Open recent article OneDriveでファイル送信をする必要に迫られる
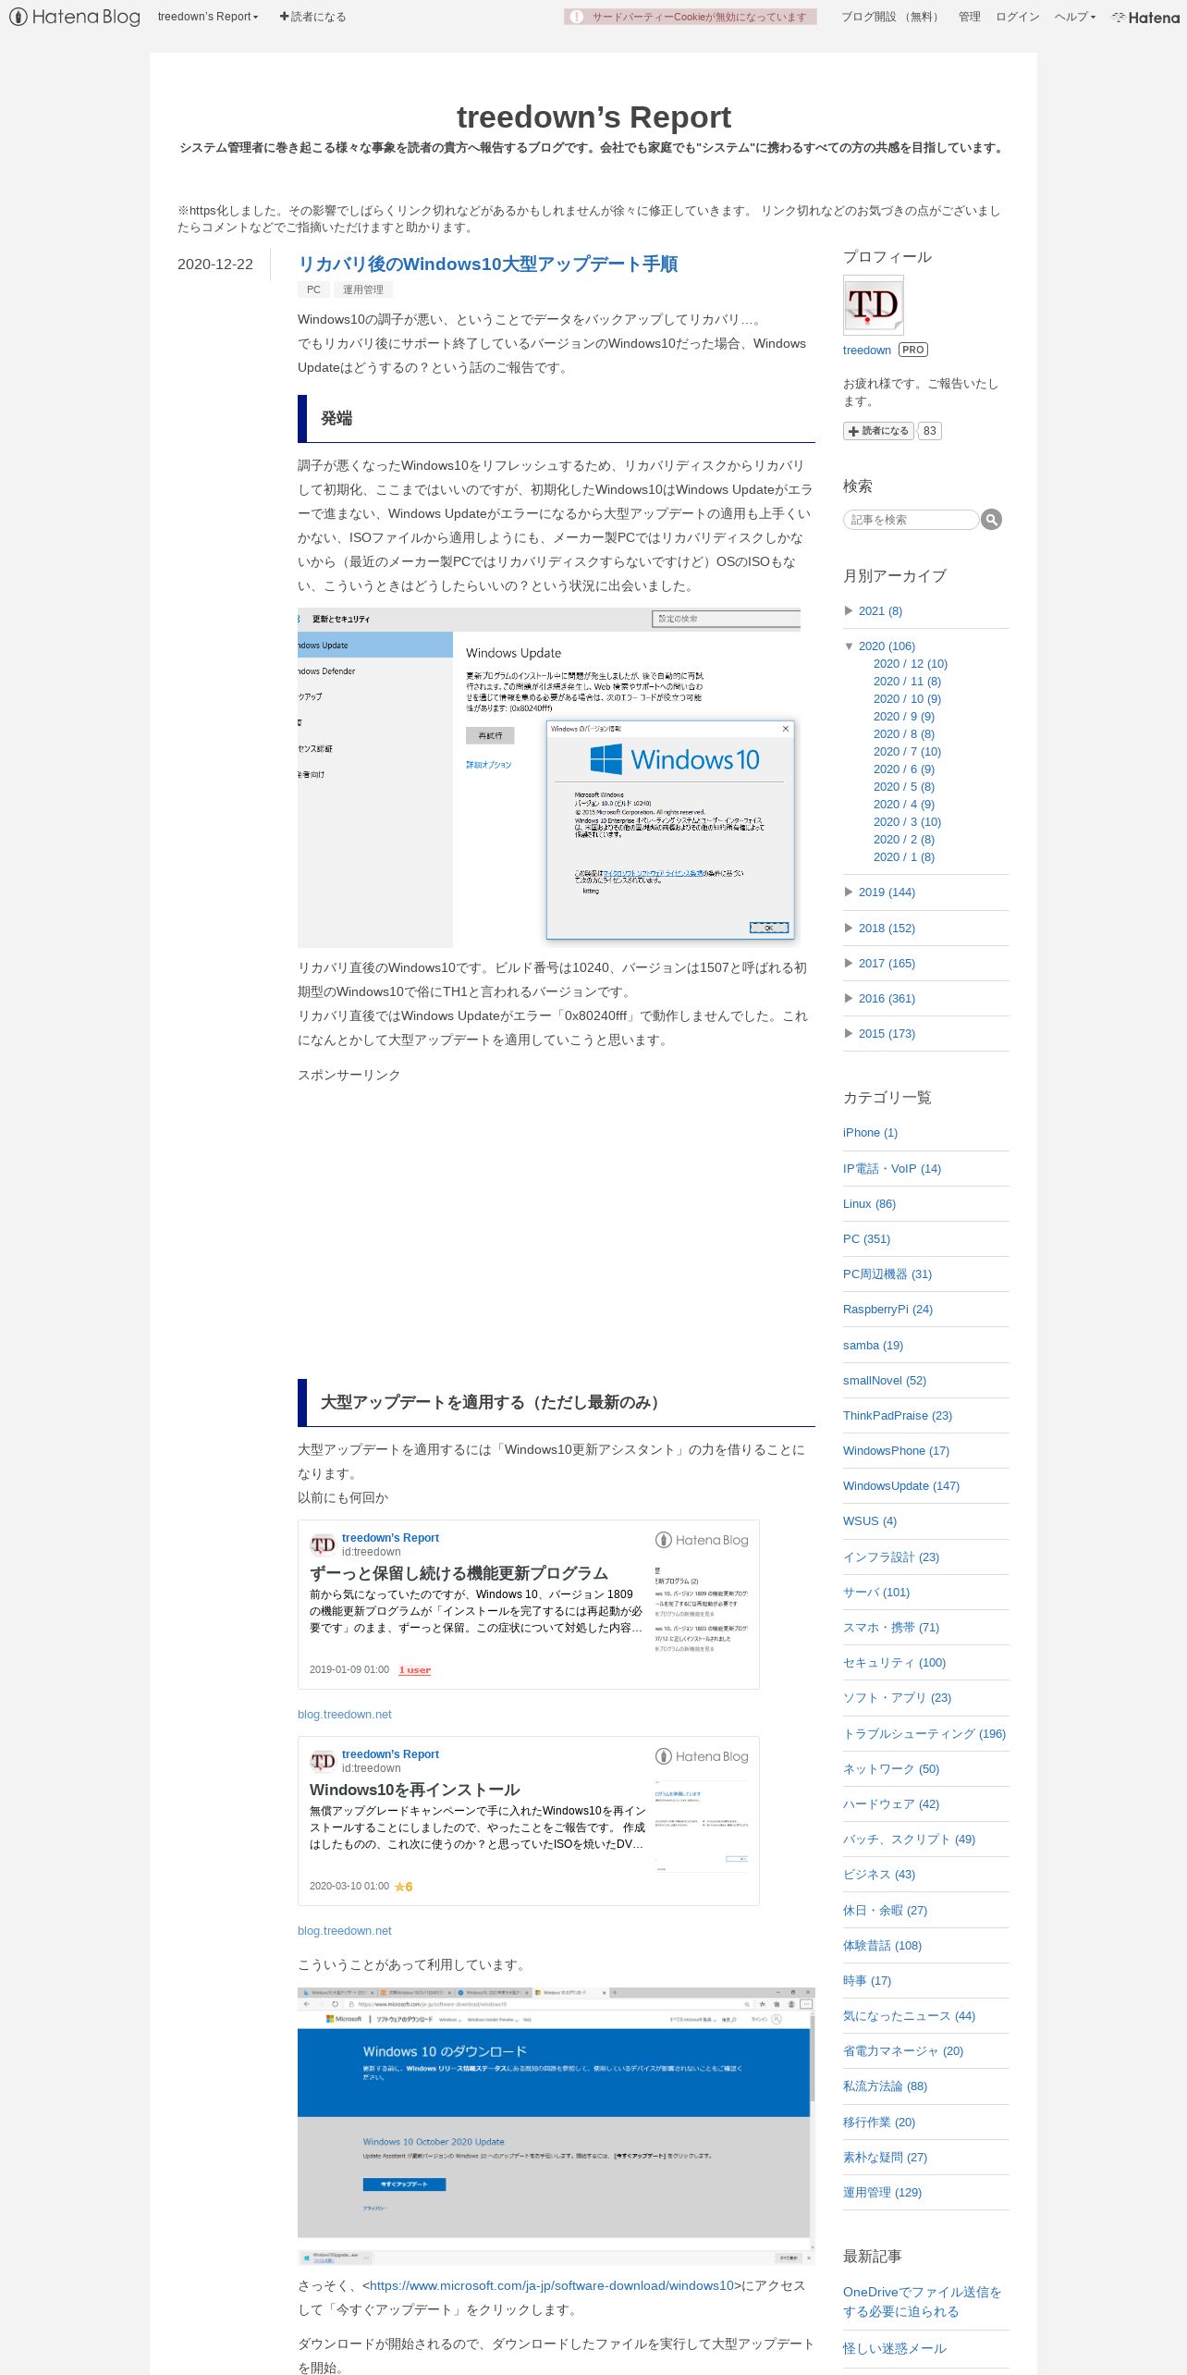The height and width of the screenshot is (2375, 1187). [923, 2301]
